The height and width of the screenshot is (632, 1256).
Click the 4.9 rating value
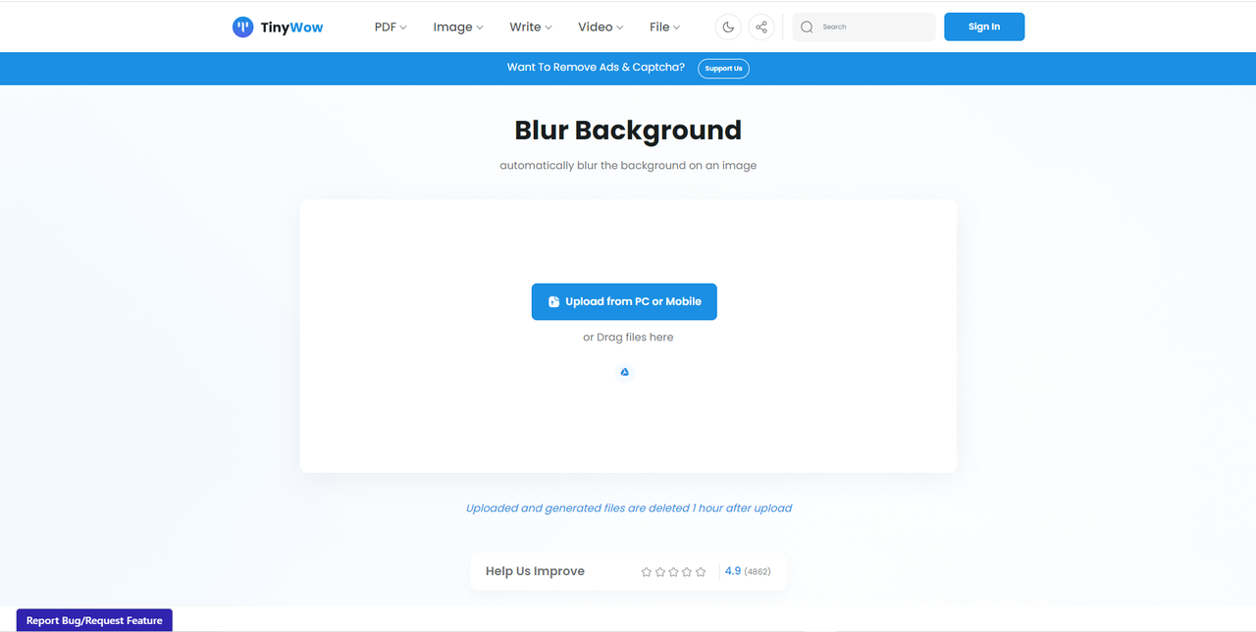point(733,571)
